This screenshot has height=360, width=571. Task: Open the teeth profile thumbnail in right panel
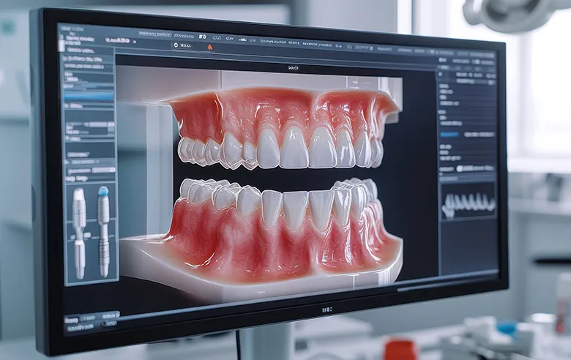click(469, 202)
